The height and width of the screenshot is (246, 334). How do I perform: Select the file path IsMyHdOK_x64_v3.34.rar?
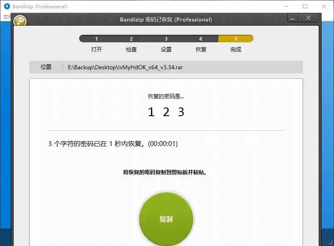[125, 67]
